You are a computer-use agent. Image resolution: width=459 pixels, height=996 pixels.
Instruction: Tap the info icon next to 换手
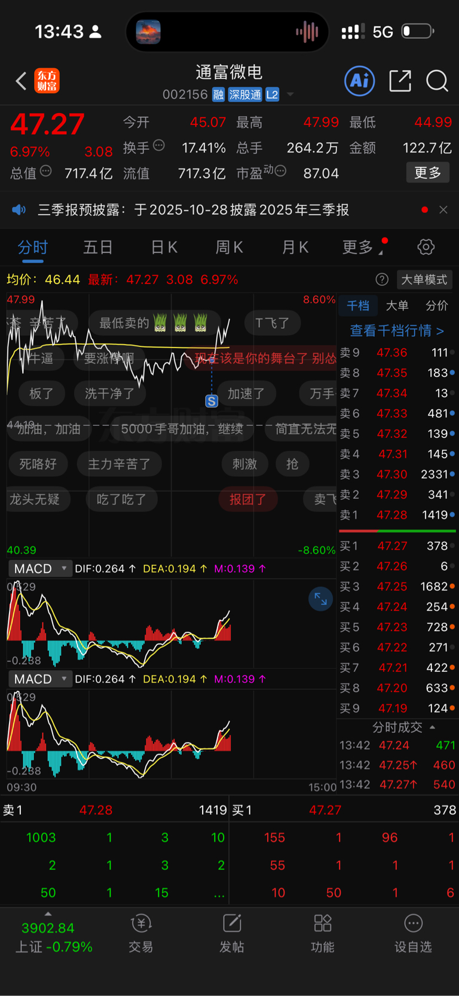[x=158, y=145]
